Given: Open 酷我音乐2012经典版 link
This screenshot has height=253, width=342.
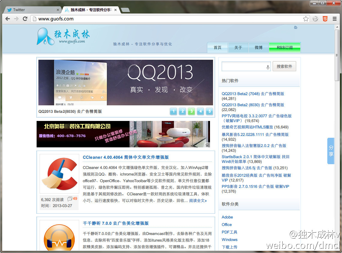Looking at the screenshot, I should (x=256, y=178).
